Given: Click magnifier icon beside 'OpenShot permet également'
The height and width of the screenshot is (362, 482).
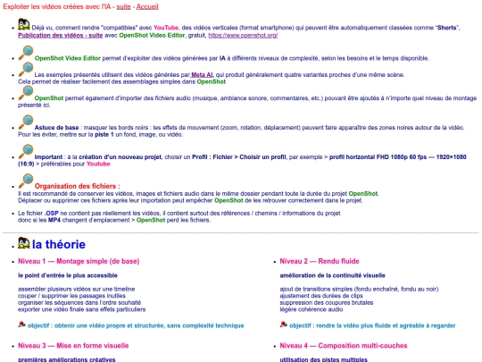Looking at the screenshot, I should tap(26, 93).
